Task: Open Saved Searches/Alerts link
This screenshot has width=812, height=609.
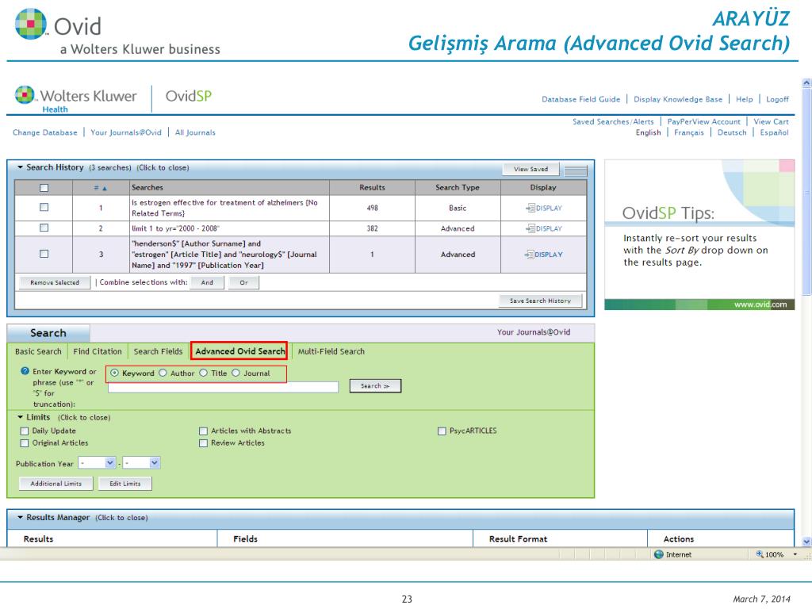Action: (x=613, y=121)
